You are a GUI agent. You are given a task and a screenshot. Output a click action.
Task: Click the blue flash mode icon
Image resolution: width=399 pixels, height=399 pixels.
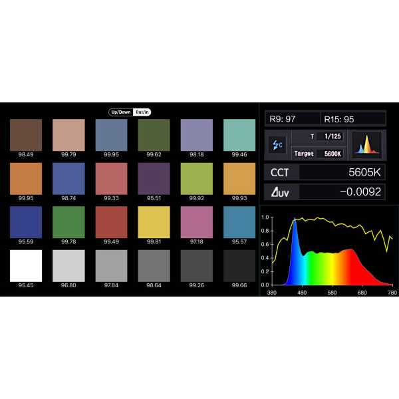(x=277, y=146)
